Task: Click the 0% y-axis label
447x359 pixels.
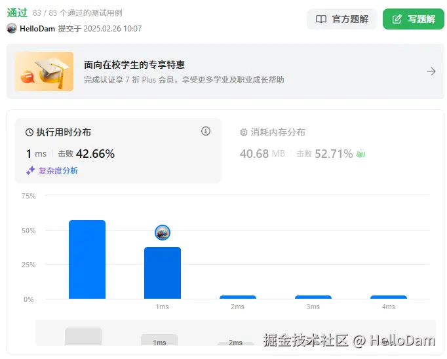Action: point(28,299)
